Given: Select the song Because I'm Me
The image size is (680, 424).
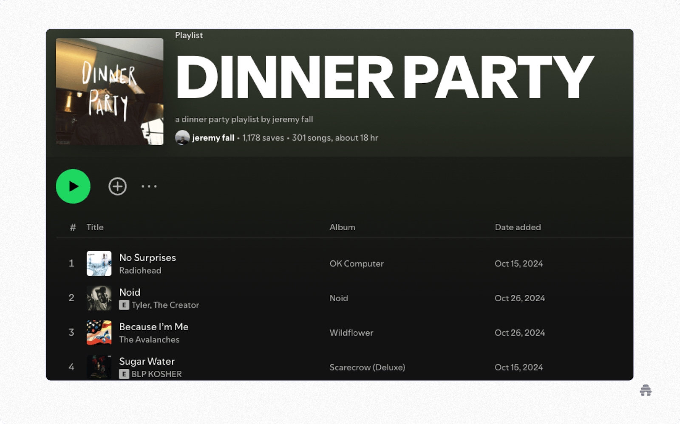Looking at the screenshot, I should pyautogui.click(x=154, y=327).
